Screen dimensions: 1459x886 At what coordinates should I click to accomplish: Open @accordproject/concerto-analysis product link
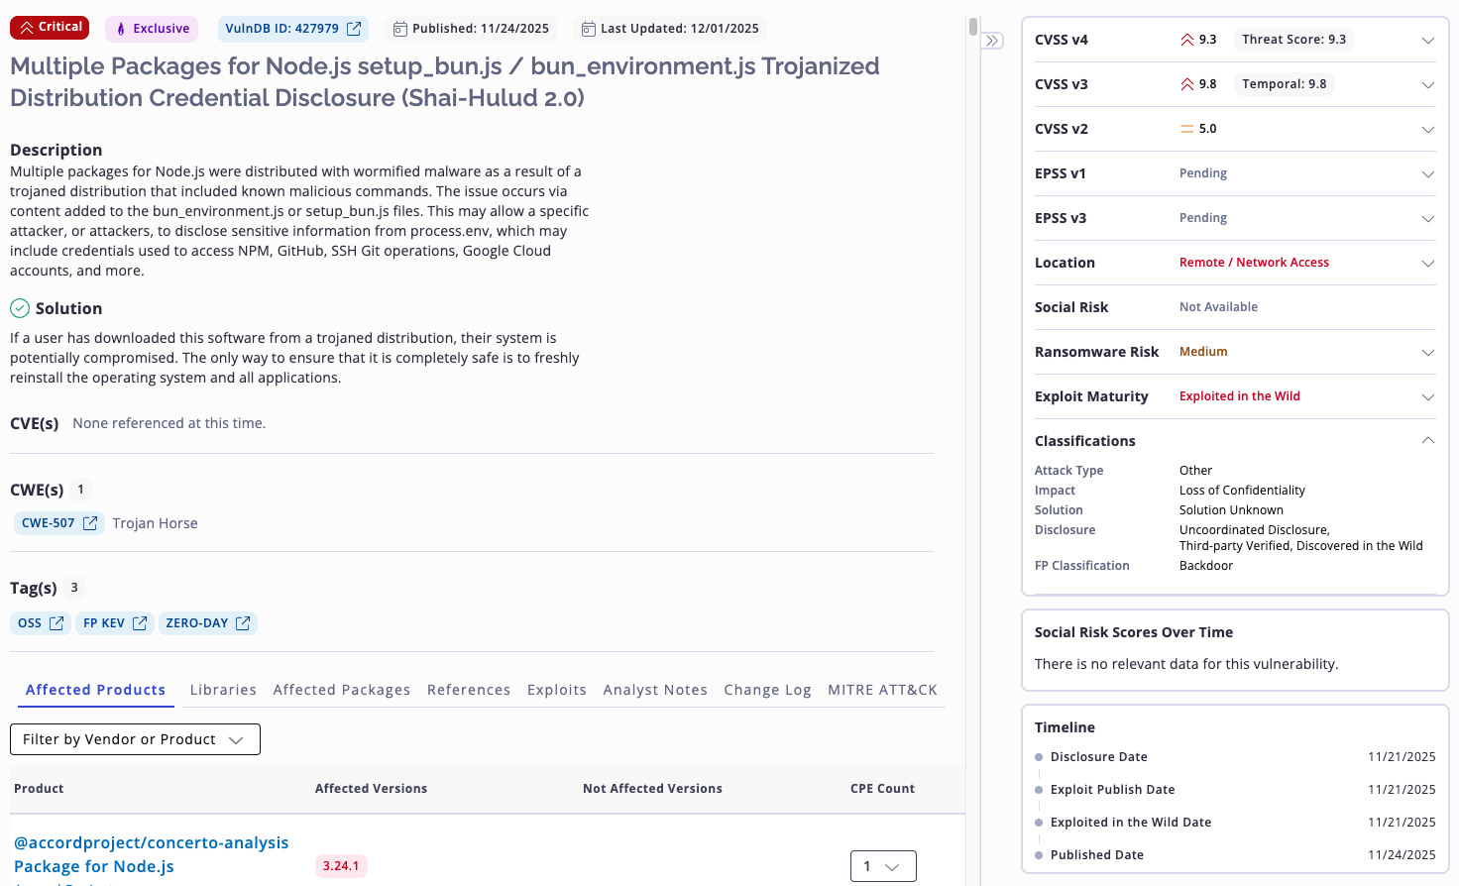(x=151, y=843)
